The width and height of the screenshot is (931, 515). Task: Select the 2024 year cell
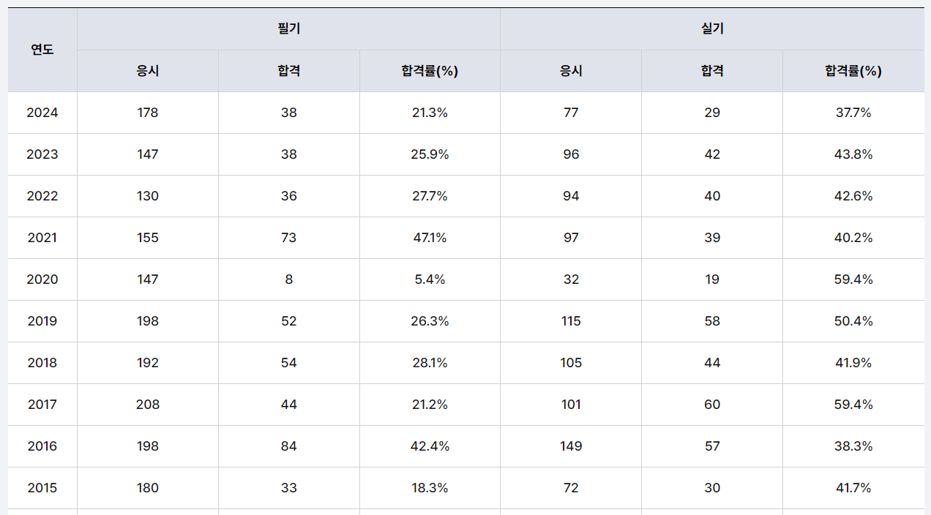pos(42,113)
